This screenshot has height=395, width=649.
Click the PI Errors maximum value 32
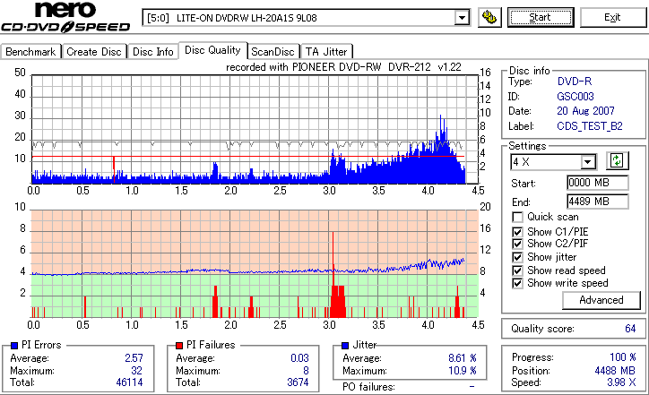pos(136,371)
